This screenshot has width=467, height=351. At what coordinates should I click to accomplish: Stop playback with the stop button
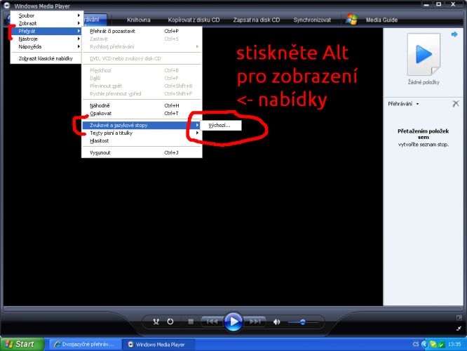(191, 322)
